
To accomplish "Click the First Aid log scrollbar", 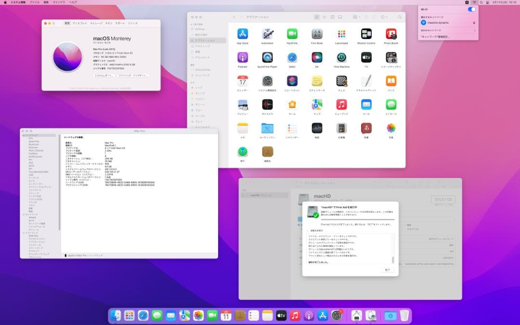I will 393,260.
